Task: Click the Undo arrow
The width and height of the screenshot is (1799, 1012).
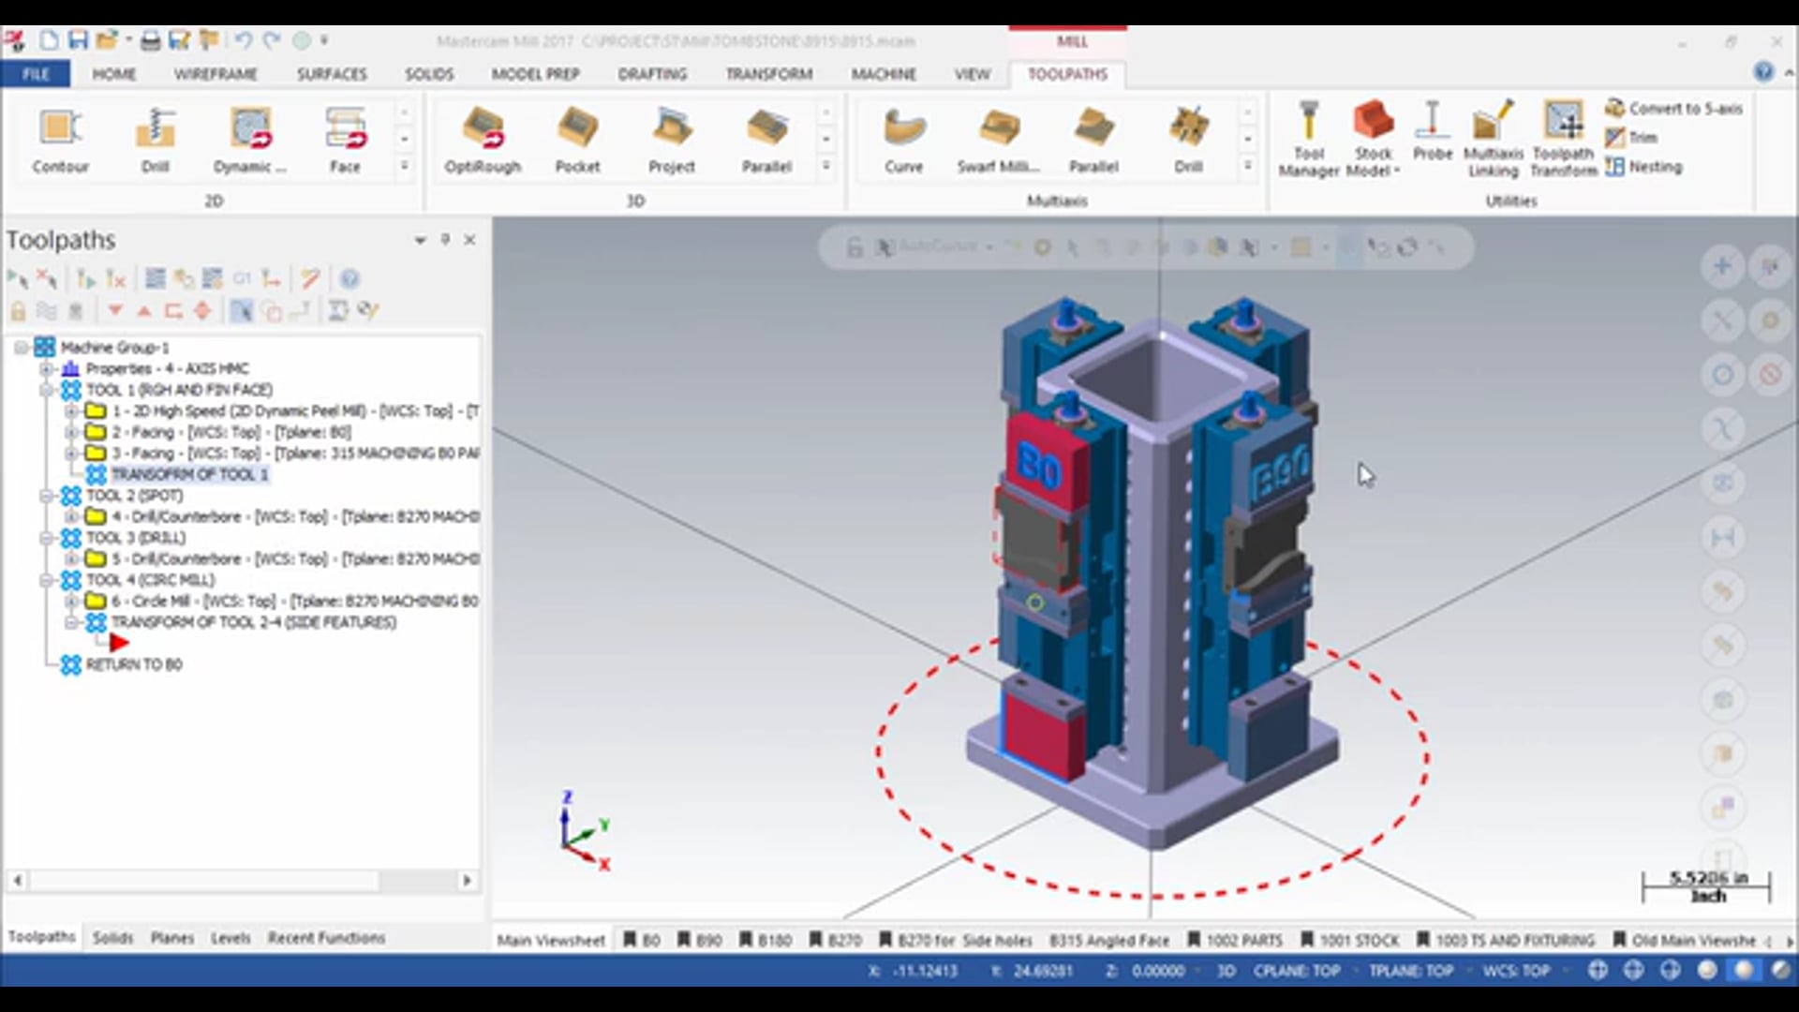Action: pyautogui.click(x=243, y=40)
